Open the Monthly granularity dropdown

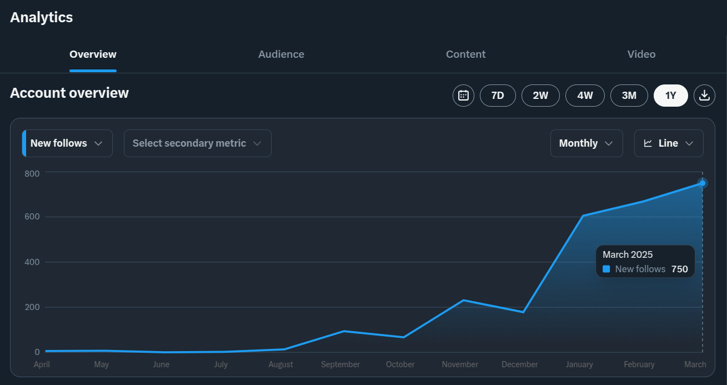coord(586,143)
